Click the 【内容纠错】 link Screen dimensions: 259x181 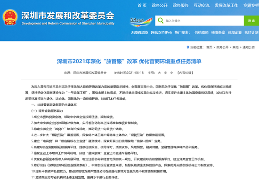coord(185,73)
